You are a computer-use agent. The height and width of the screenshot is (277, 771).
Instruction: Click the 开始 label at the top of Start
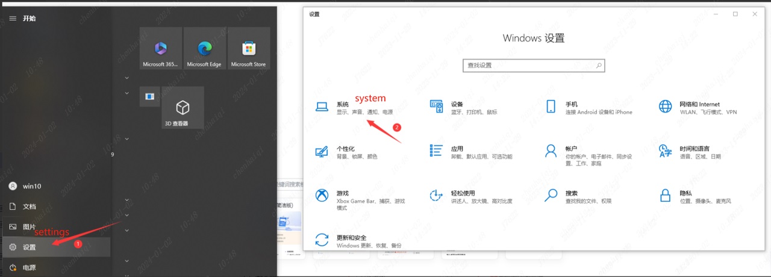(29, 19)
